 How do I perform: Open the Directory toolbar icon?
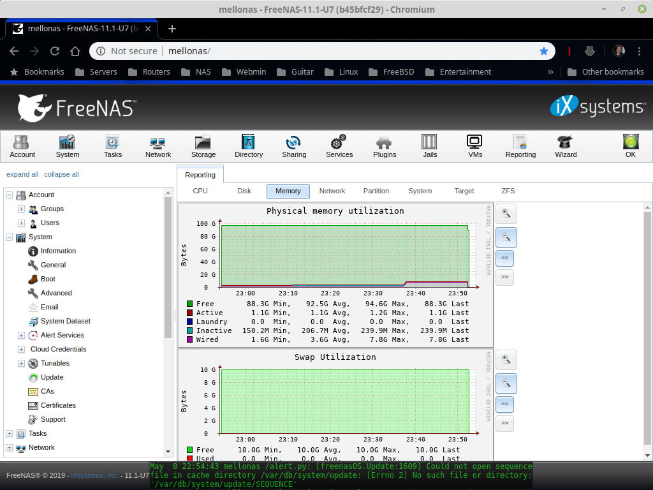click(249, 146)
